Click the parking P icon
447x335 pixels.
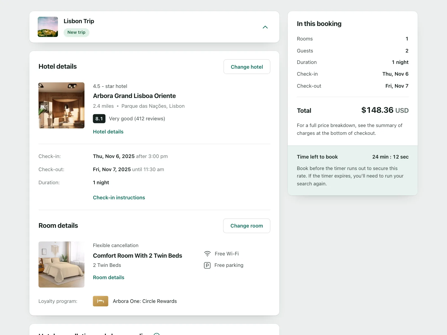click(207, 265)
